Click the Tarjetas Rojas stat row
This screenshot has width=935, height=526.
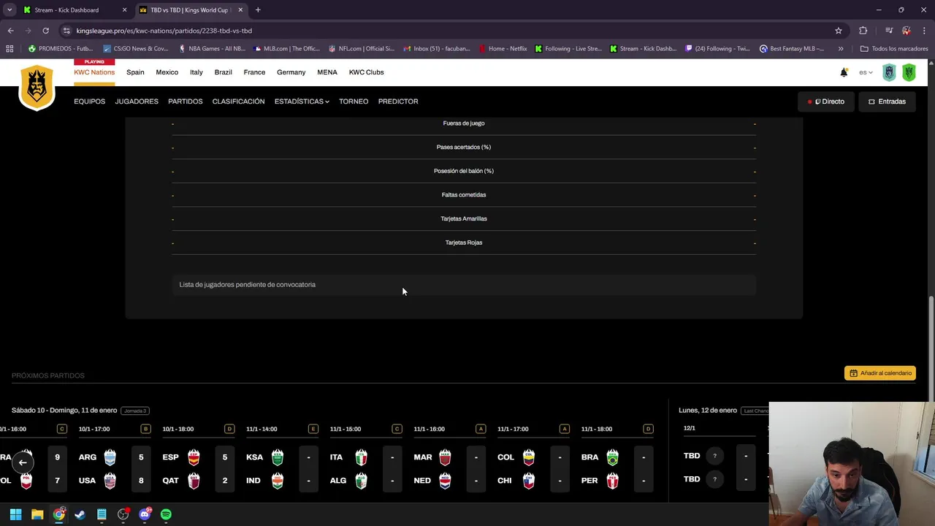[464, 243]
